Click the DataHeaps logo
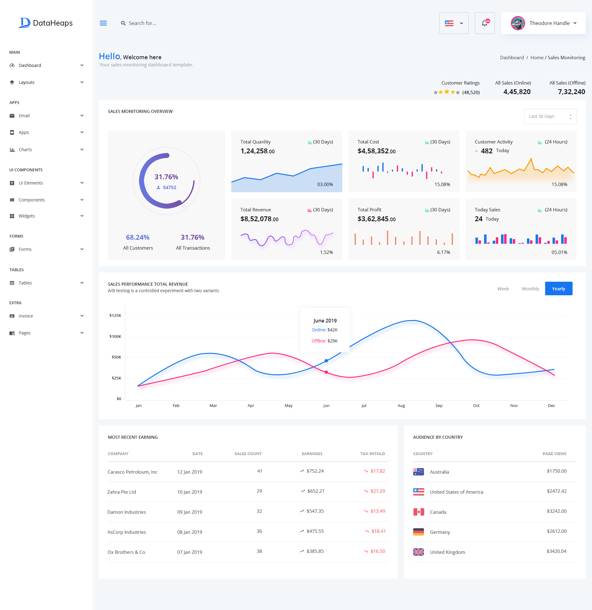 pyautogui.click(x=46, y=23)
